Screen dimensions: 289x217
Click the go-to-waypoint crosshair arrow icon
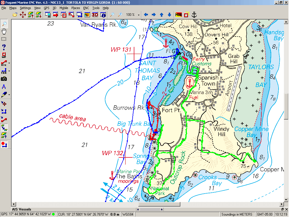click(4, 104)
